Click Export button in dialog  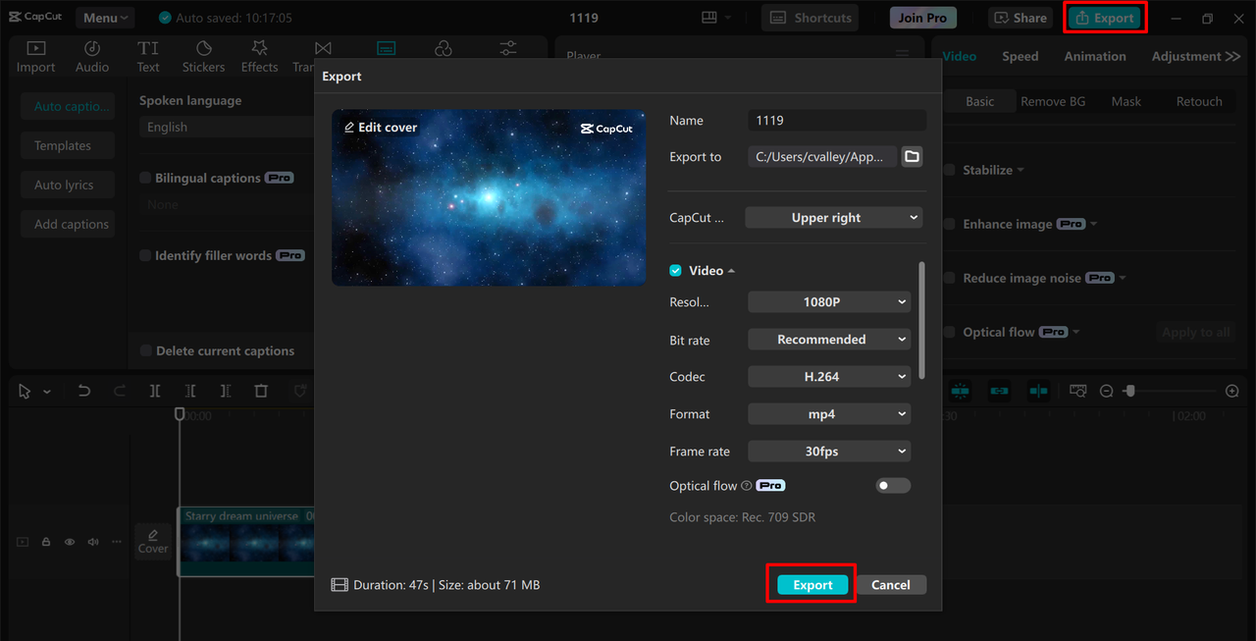[x=812, y=585]
